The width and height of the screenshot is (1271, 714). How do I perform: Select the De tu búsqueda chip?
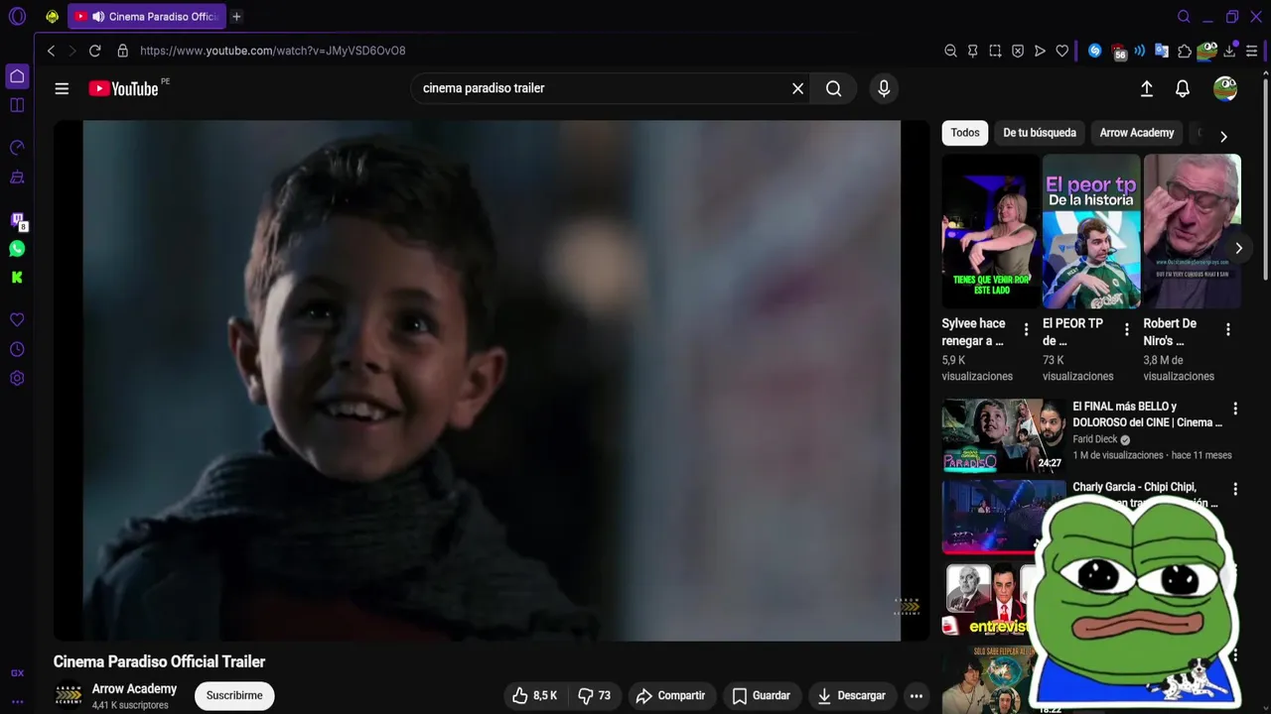(x=1040, y=133)
